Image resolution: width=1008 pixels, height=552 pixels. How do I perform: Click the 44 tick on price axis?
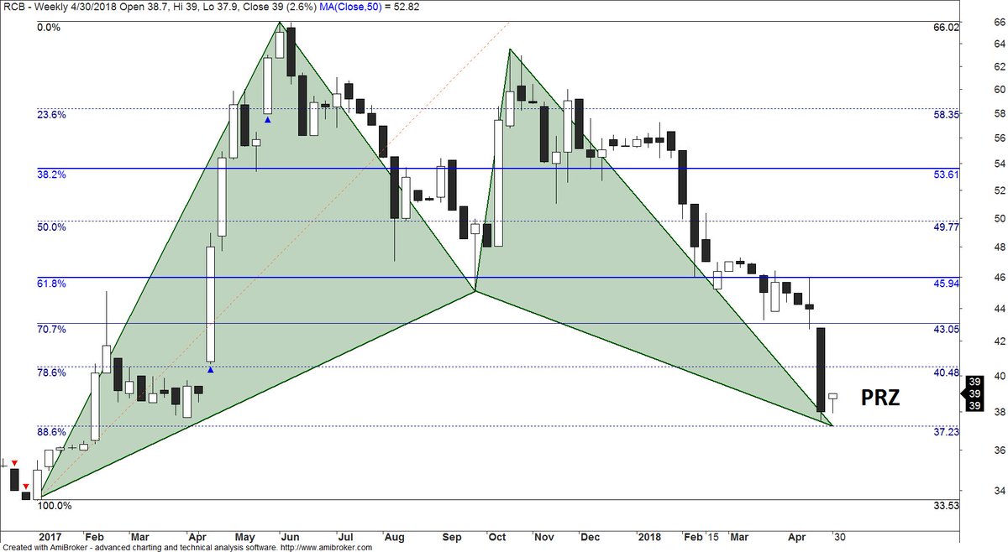pyautogui.click(x=1000, y=309)
